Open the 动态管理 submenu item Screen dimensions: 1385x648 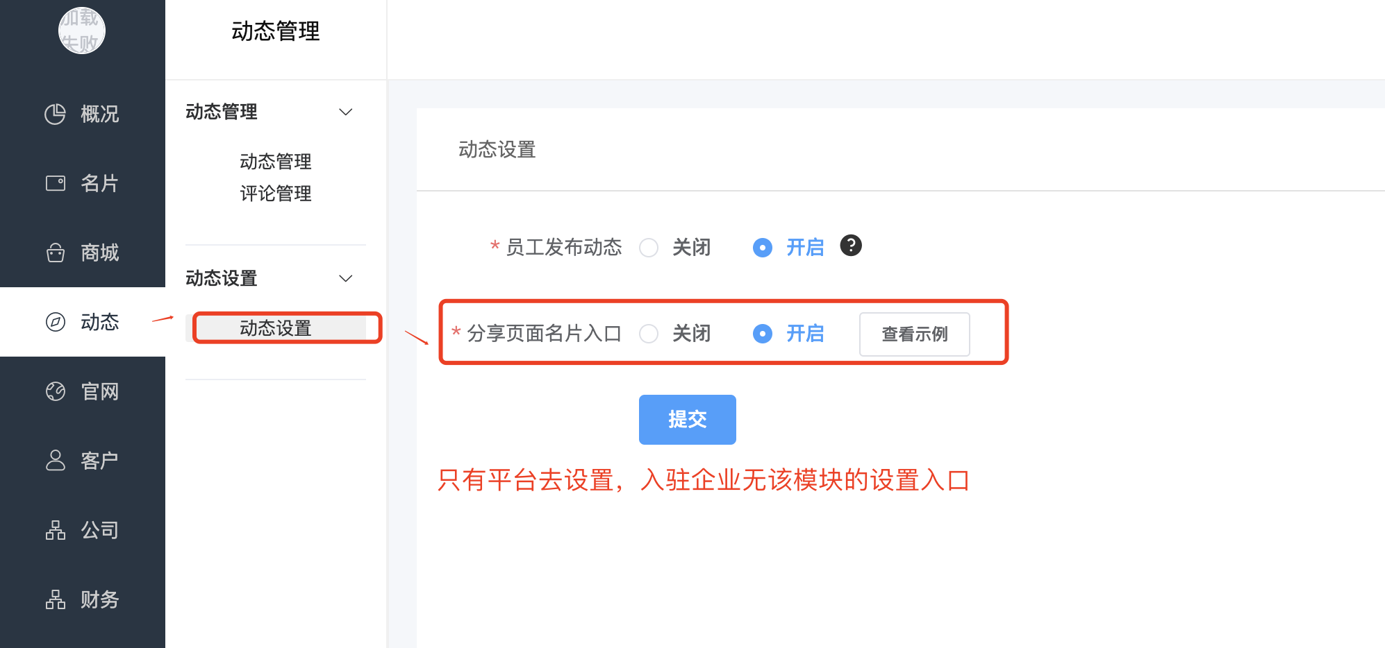[276, 162]
